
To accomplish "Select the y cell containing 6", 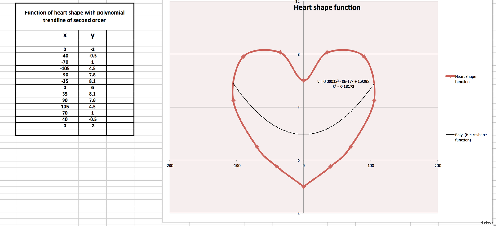I will [x=92, y=87].
